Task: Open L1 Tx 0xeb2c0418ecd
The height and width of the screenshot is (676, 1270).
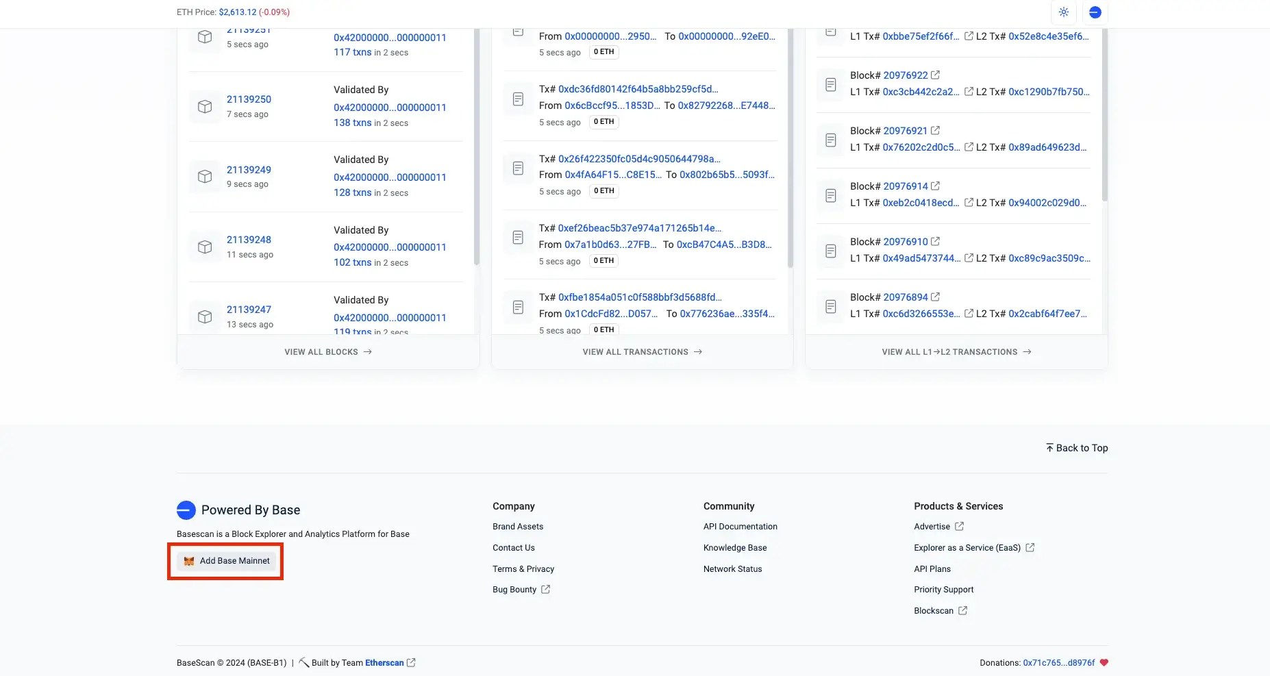Action: [921, 203]
